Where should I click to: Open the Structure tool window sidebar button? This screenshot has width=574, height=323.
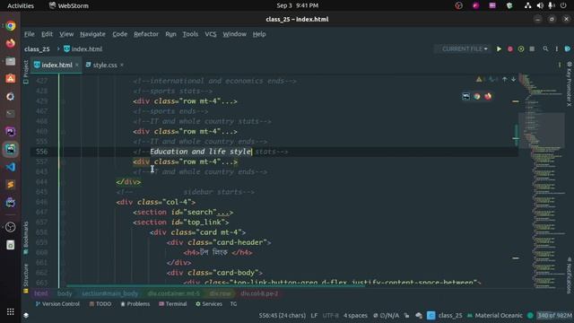[x=26, y=278]
